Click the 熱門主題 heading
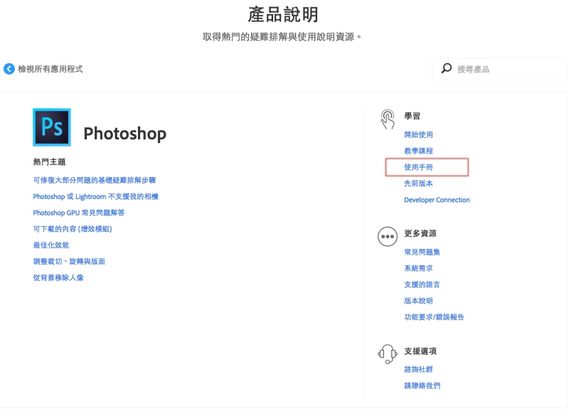This screenshot has height=411, width=569. (x=49, y=162)
